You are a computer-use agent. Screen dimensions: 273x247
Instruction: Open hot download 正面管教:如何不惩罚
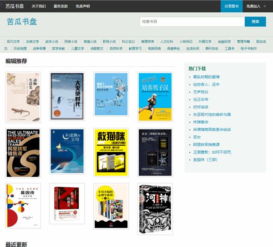tap(213, 152)
